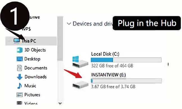Click the Videos filmstrip icon
This screenshot has height=109, width=182.
19,103
